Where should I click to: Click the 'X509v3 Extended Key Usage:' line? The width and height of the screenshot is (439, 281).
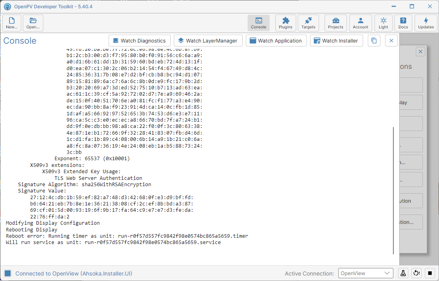pyautogui.click(x=81, y=172)
